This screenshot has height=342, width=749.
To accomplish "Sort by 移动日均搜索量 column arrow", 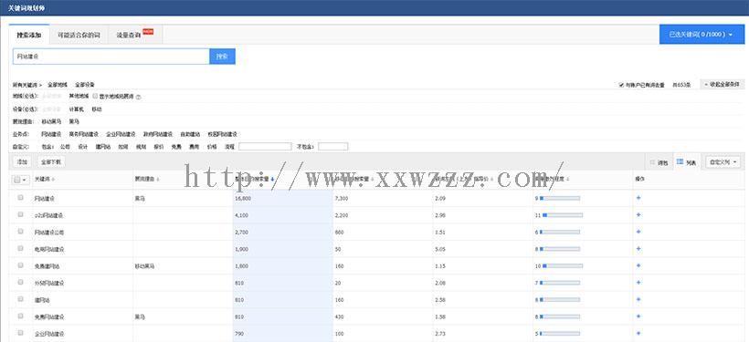I will click(372, 180).
